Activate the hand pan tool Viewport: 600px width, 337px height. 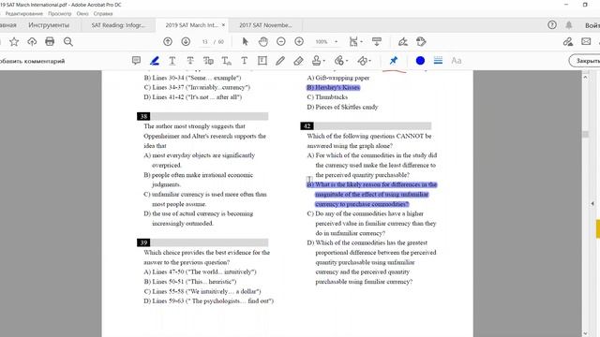coord(262,41)
